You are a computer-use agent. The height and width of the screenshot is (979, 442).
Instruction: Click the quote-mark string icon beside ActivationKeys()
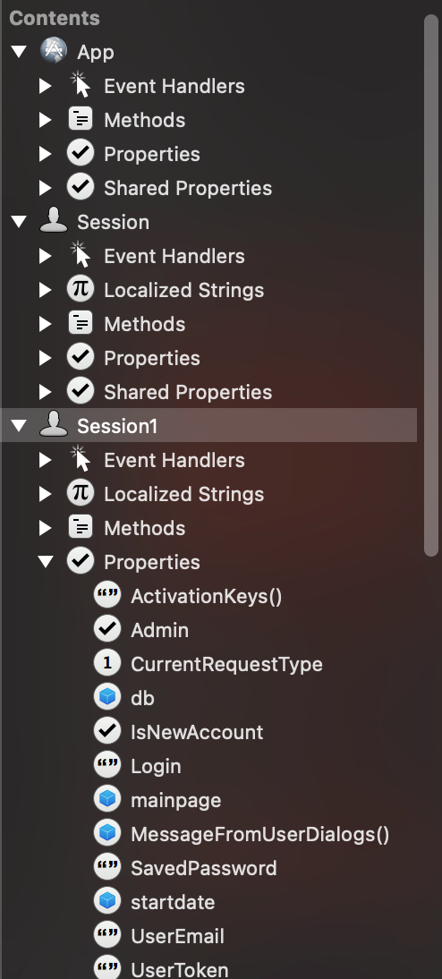[x=107, y=595]
